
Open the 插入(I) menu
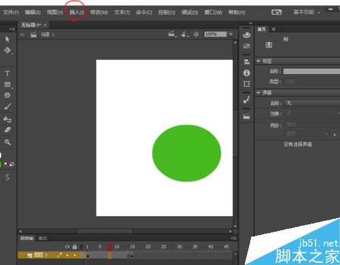click(x=77, y=12)
